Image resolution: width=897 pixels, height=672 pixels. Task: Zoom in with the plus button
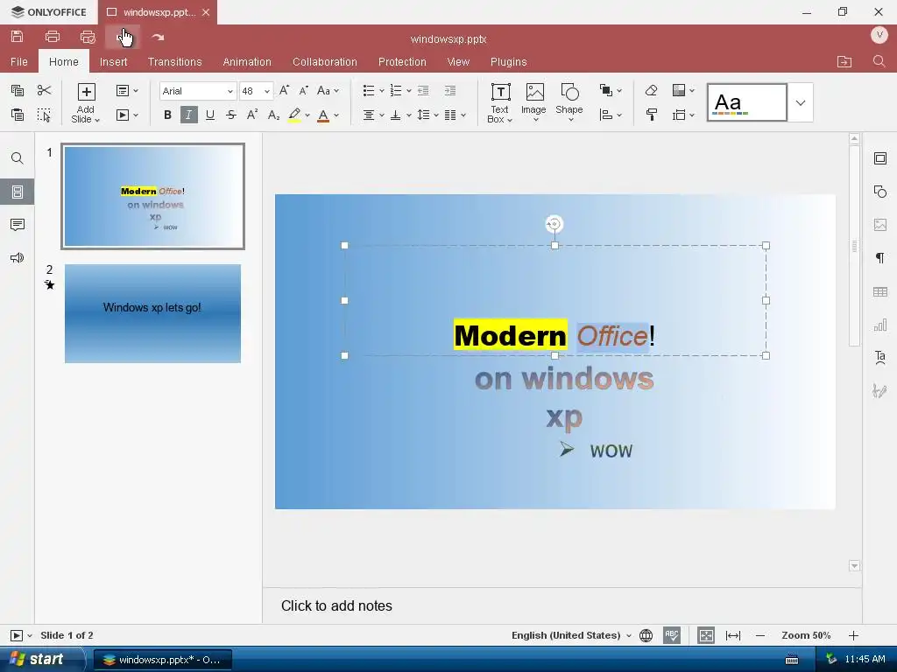click(x=853, y=635)
